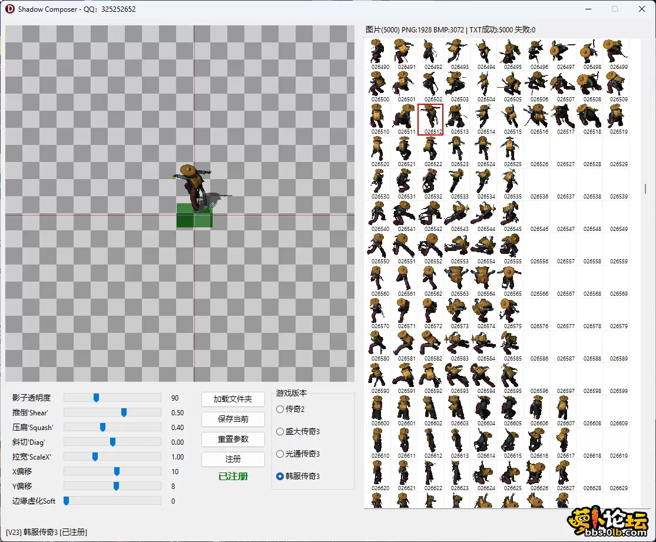Click the status bar text 韩服传奇3 [已注册]
Image resolution: width=656 pixels, height=542 pixels.
coord(55,532)
